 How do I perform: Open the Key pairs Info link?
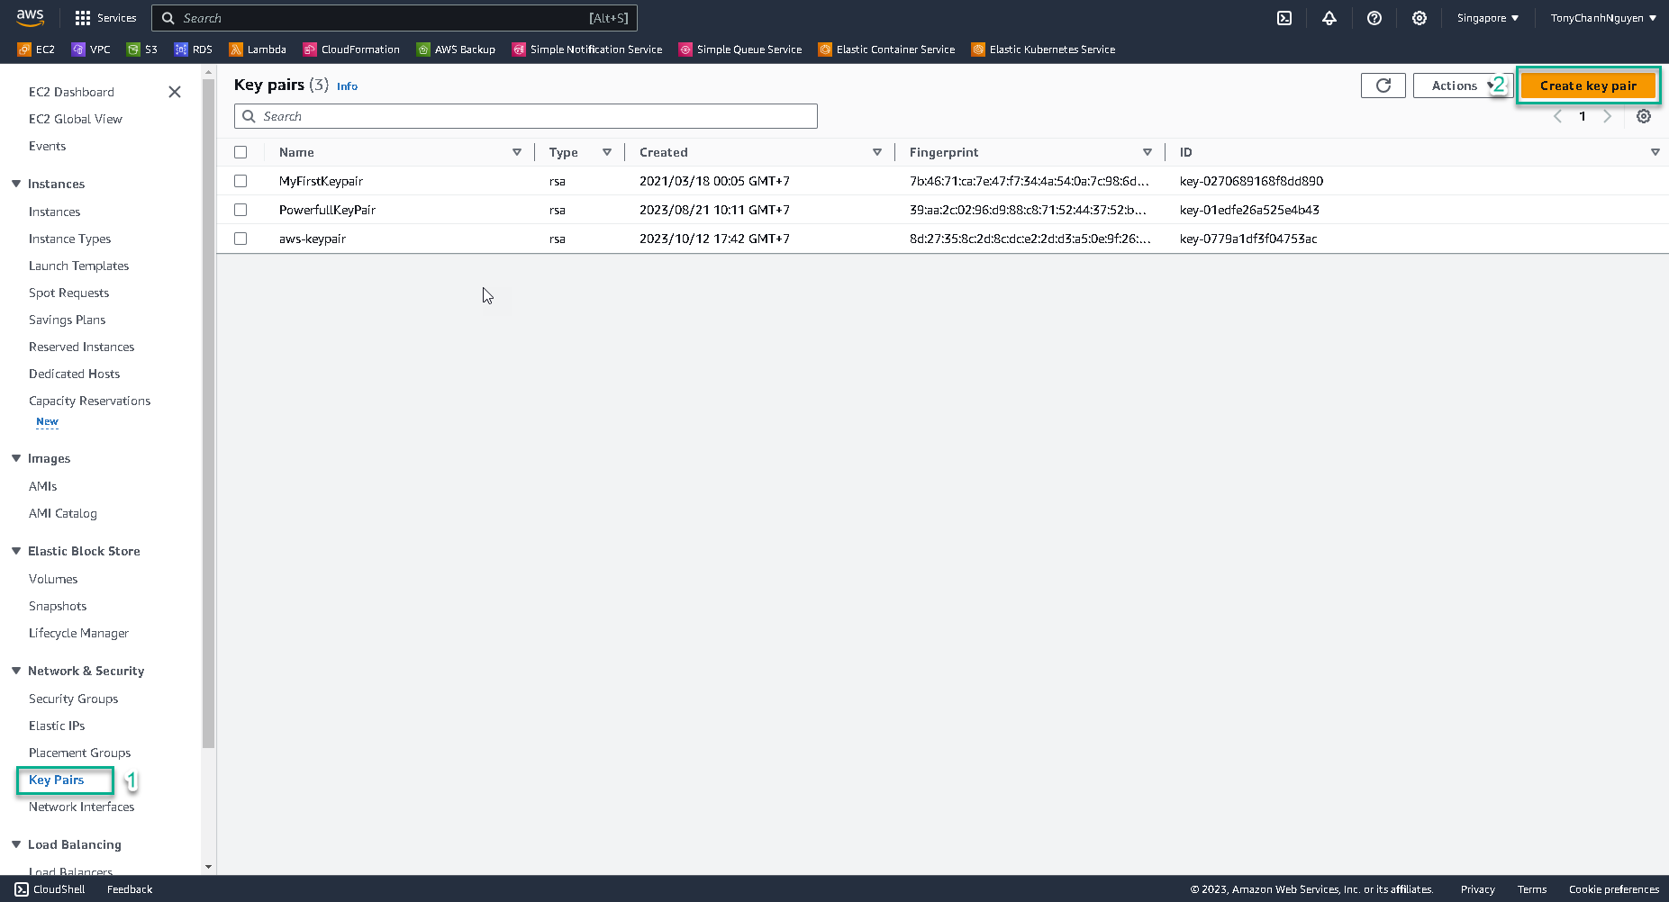pos(347,86)
